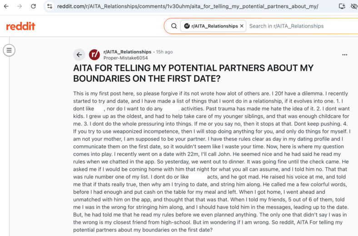The width and height of the screenshot is (358, 236).
Task: Open the r/AITA_Relationships community avatar
Action: [94, 55]
